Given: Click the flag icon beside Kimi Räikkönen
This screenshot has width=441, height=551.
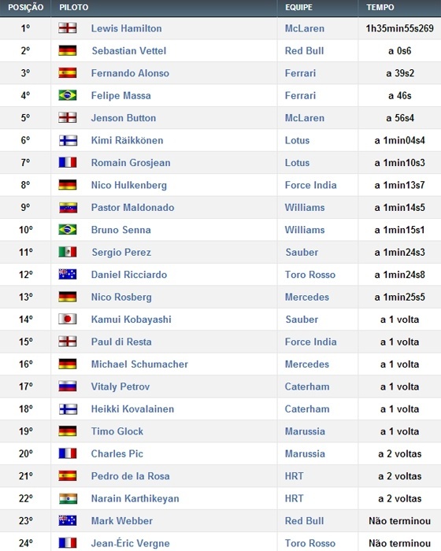Looking at the screenshot, I should [x=68, y=141].
